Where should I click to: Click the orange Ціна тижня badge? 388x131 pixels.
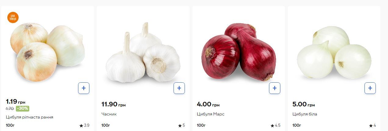click(13, 17)
